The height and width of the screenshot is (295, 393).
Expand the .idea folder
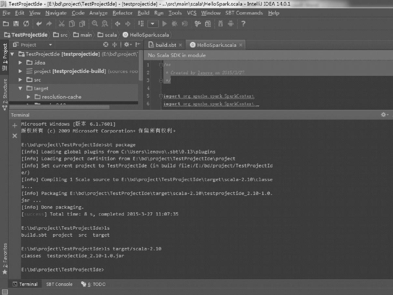point(21,63)
